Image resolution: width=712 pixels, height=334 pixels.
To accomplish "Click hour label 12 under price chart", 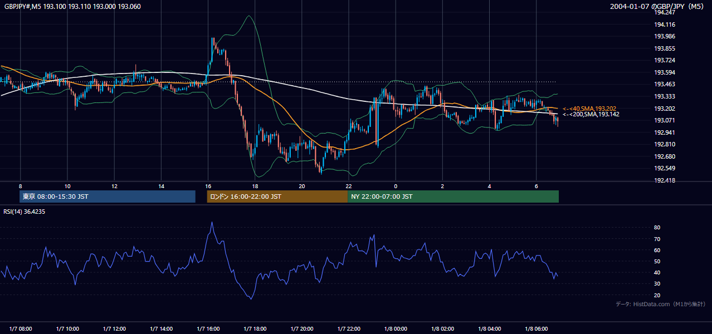I will coord(114,186).
